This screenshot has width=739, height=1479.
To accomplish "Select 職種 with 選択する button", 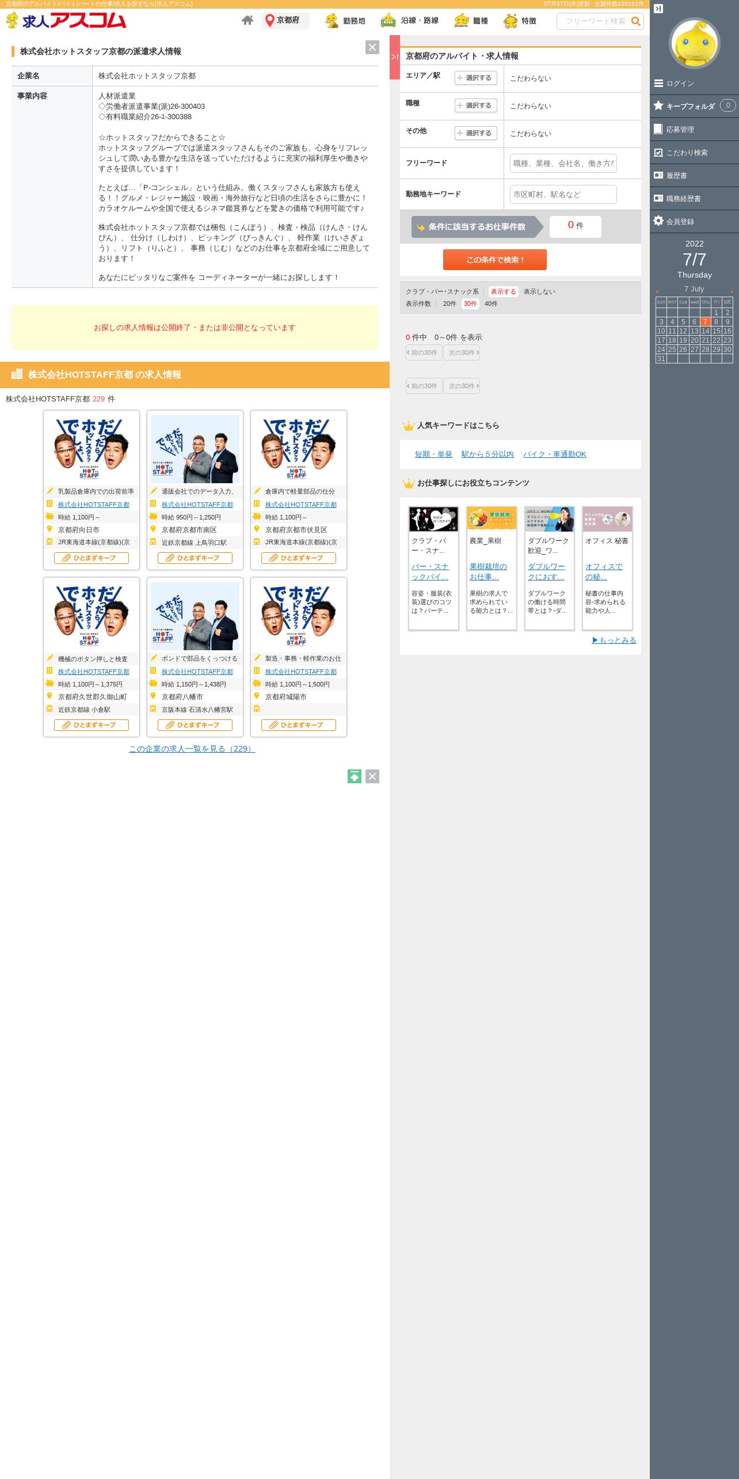I will [x=476, y=105].
